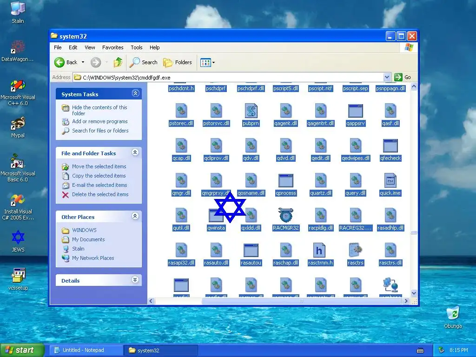Open the Help menu
Image resolution: width=476 pixels, height=357 pixels.
click(154, 47)
